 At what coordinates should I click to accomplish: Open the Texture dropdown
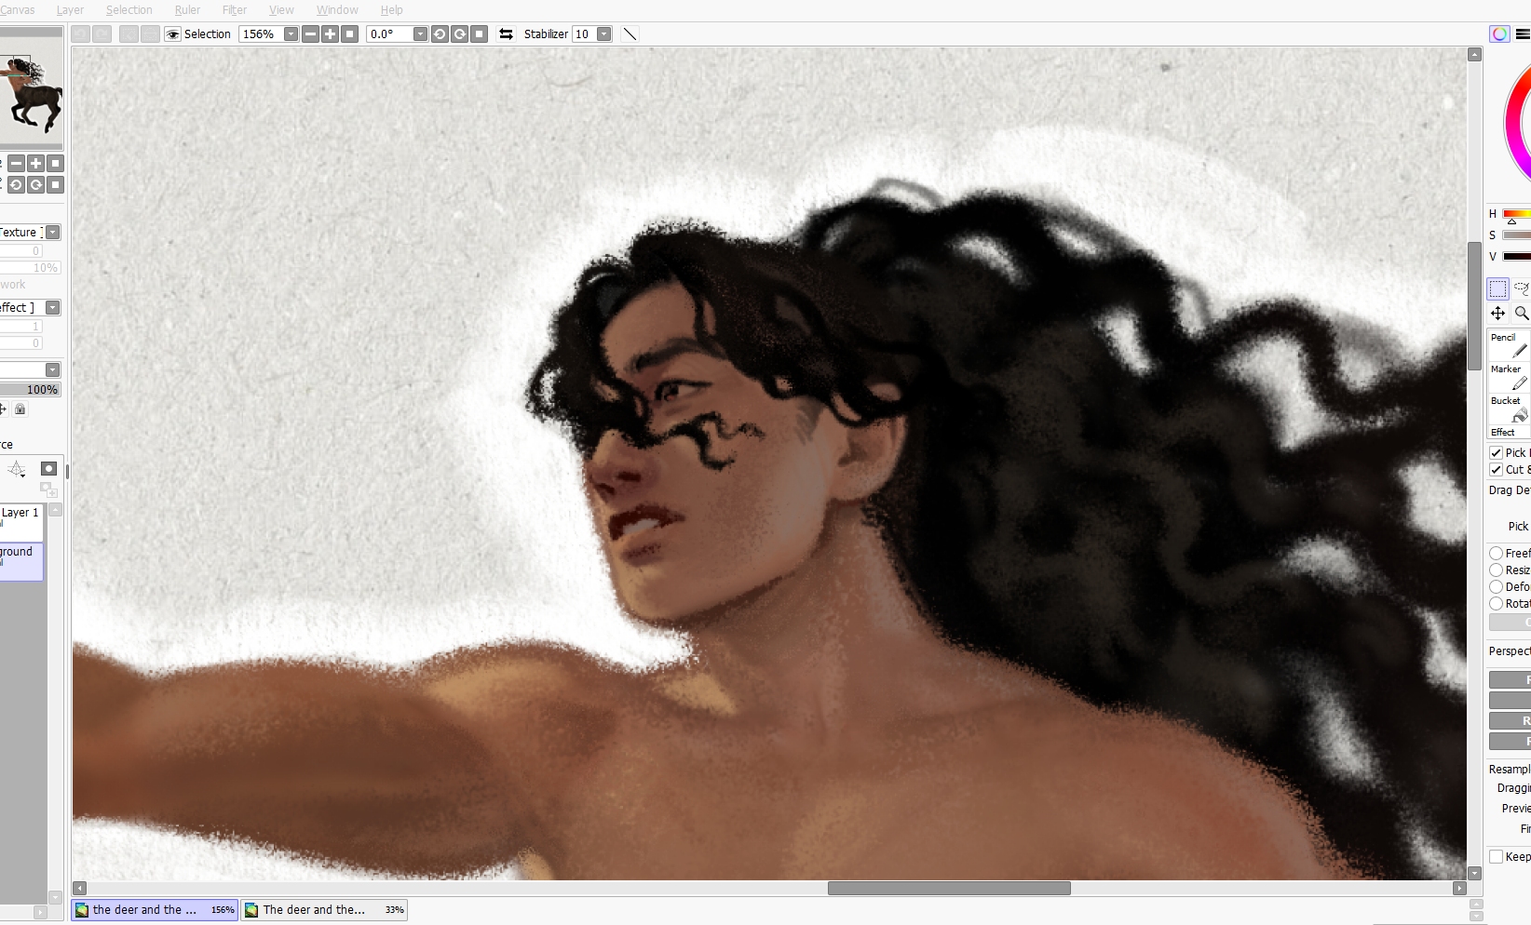[53, 233]
